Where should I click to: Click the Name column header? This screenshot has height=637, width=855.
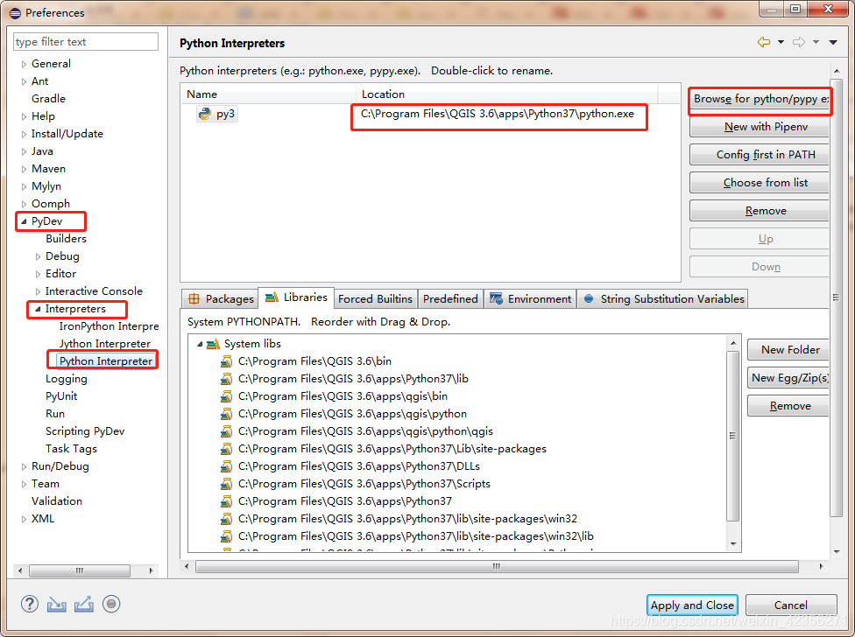coord(268,94)
